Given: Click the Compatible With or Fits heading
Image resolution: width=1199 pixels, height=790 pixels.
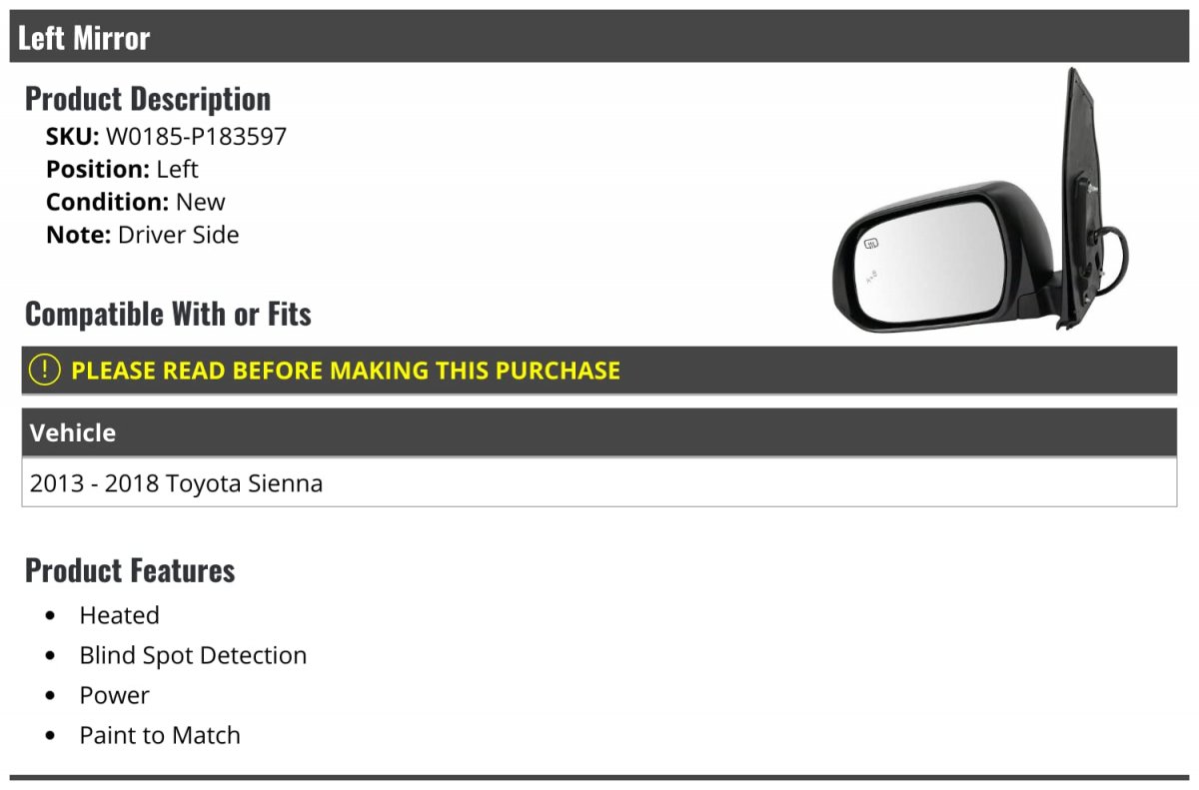Looking at the screenshot, I should tap(168, 314).
